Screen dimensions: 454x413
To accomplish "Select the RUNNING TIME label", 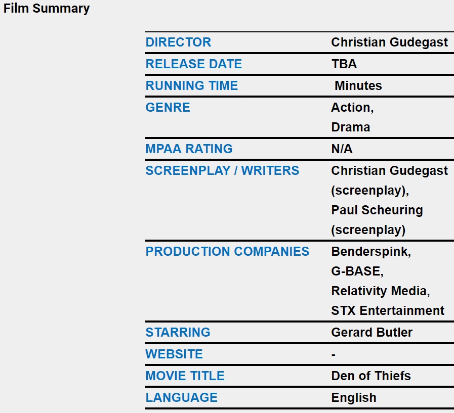I will pyautogui.click(x=191, y=86).
